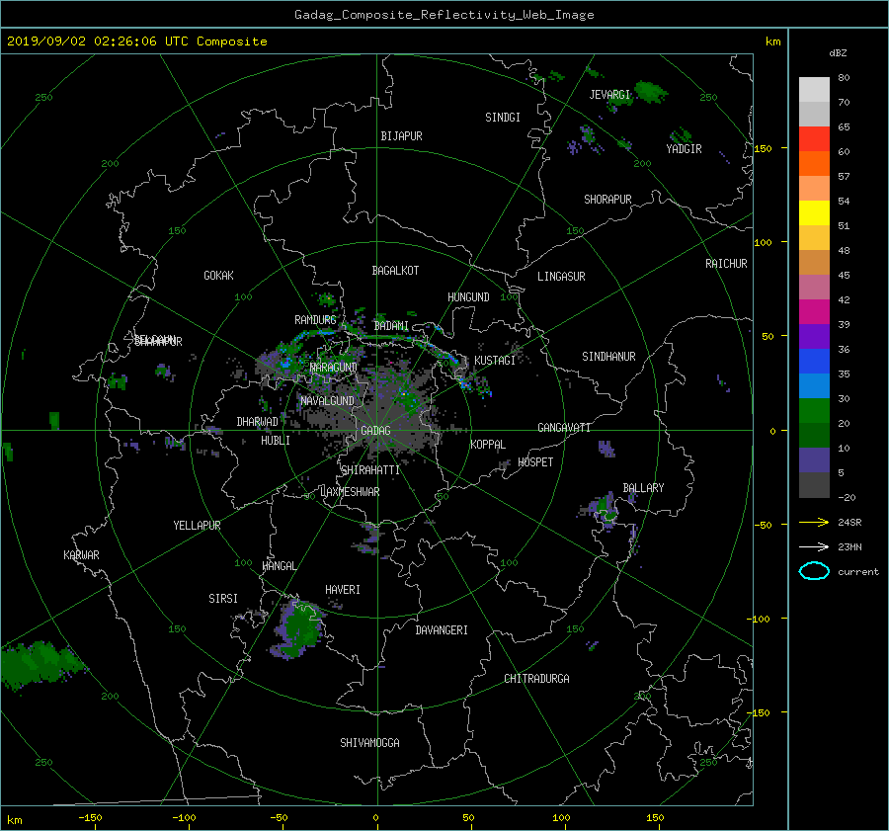The height and width of the screenshot is (831, 889).
Task: Click the SIRSI city label
Action: pos(223,599)
